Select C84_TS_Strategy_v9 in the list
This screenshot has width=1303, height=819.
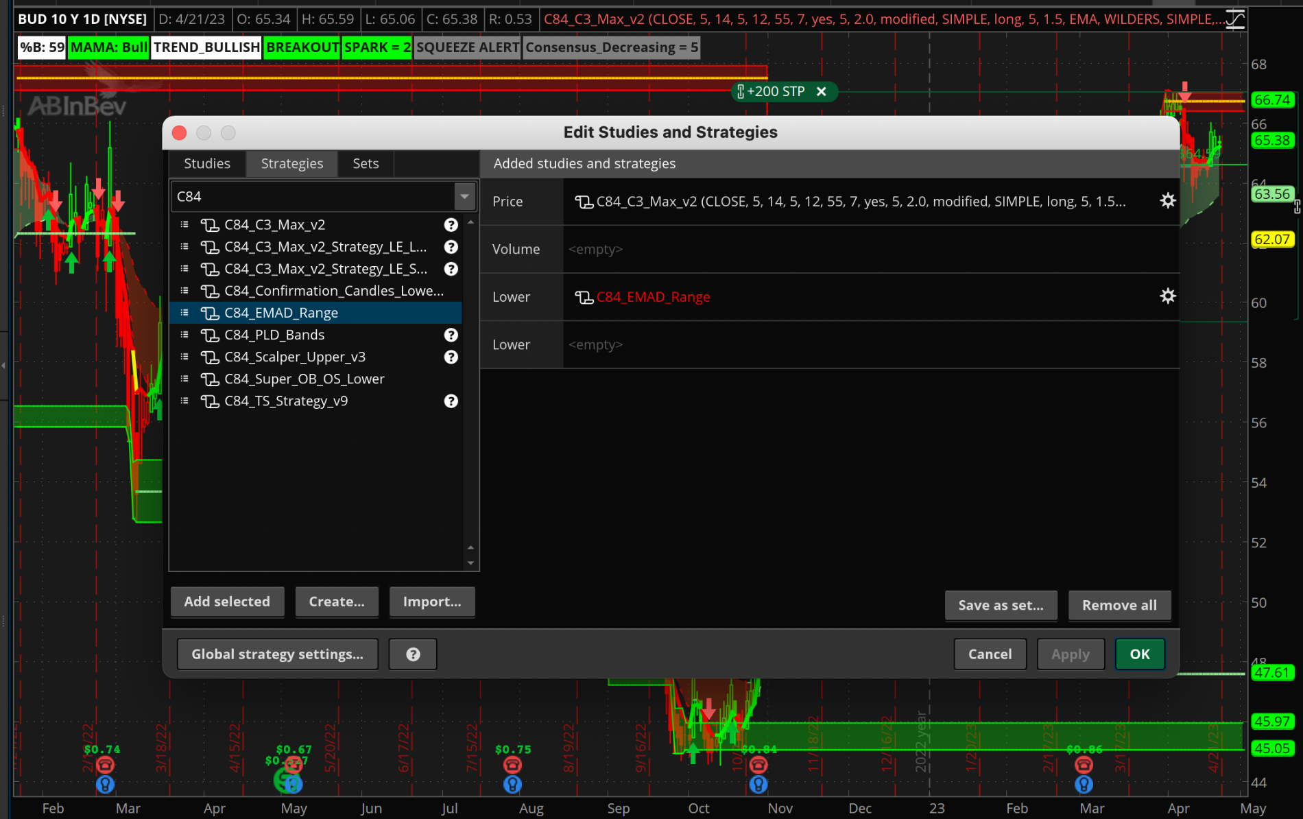(315, 401)
